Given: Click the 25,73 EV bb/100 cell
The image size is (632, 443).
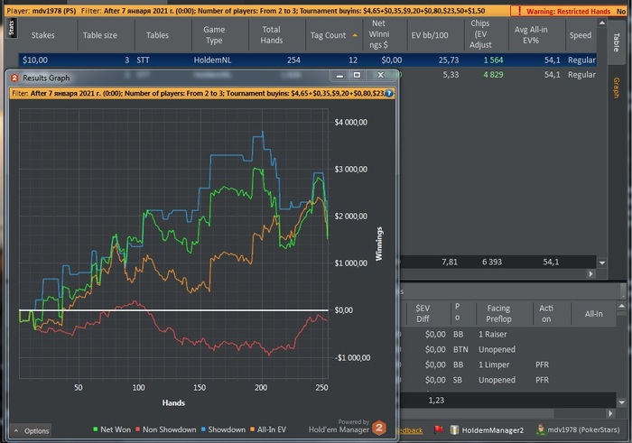Looking at the screenshot, I should tap(448, 60).
